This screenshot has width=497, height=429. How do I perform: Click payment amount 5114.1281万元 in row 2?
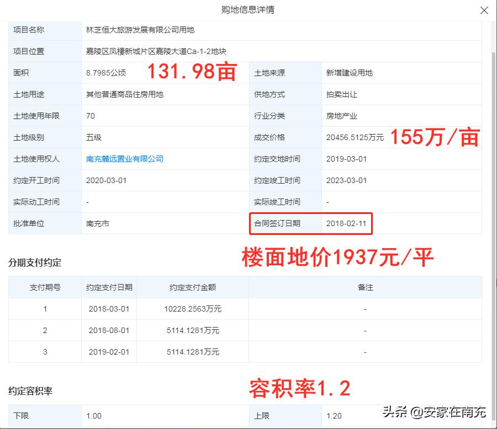pyautogui.click(x=193, y=330)
